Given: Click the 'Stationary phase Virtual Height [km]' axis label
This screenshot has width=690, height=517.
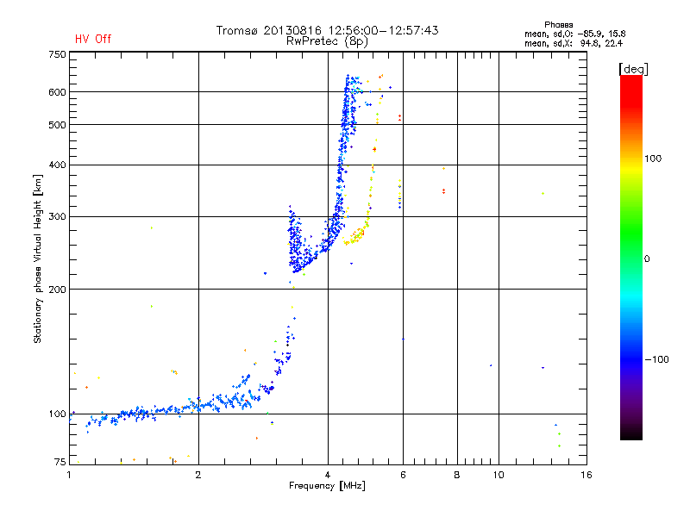Looking at the screenshot, I should 38,258.
